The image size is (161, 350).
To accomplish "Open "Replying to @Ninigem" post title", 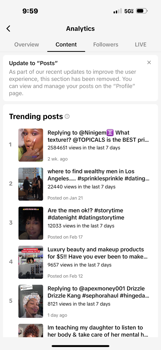I will click(98, 136).
